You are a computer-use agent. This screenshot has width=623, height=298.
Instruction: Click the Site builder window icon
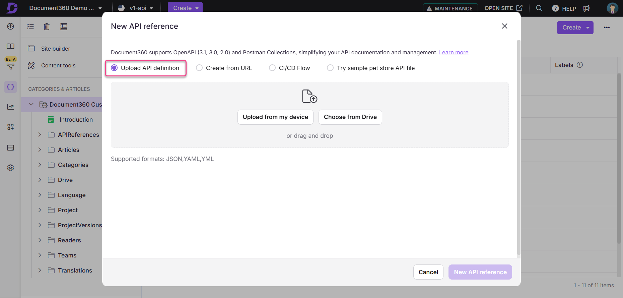click(x=31, y=49)
